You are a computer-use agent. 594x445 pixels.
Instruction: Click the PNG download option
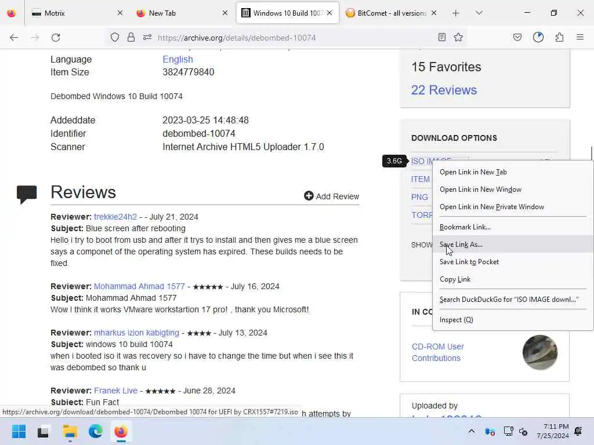tap(419, 197)
